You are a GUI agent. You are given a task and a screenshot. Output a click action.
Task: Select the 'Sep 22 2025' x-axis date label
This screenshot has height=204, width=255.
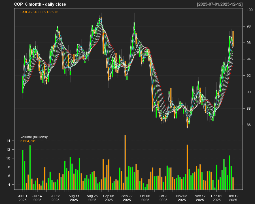click(127, 197)
